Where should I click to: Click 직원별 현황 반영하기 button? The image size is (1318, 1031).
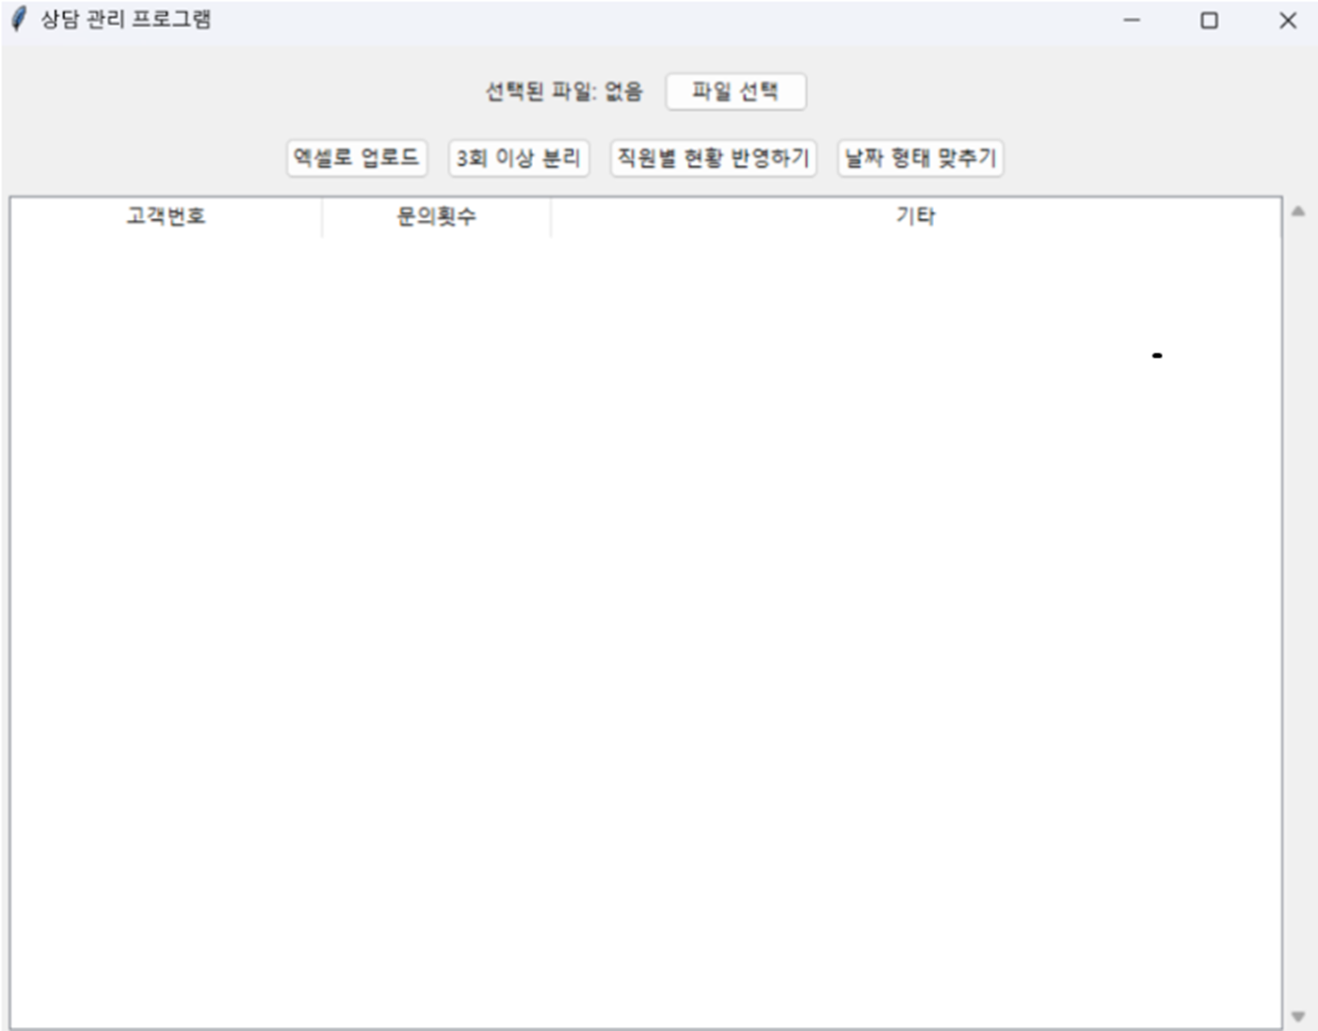tap(713, 158)
